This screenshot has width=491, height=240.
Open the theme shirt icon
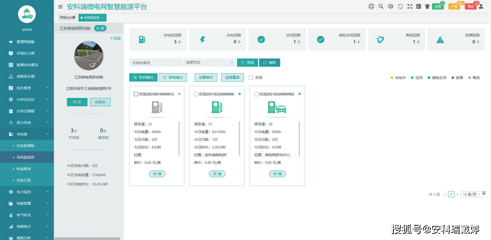click(427, 6)
